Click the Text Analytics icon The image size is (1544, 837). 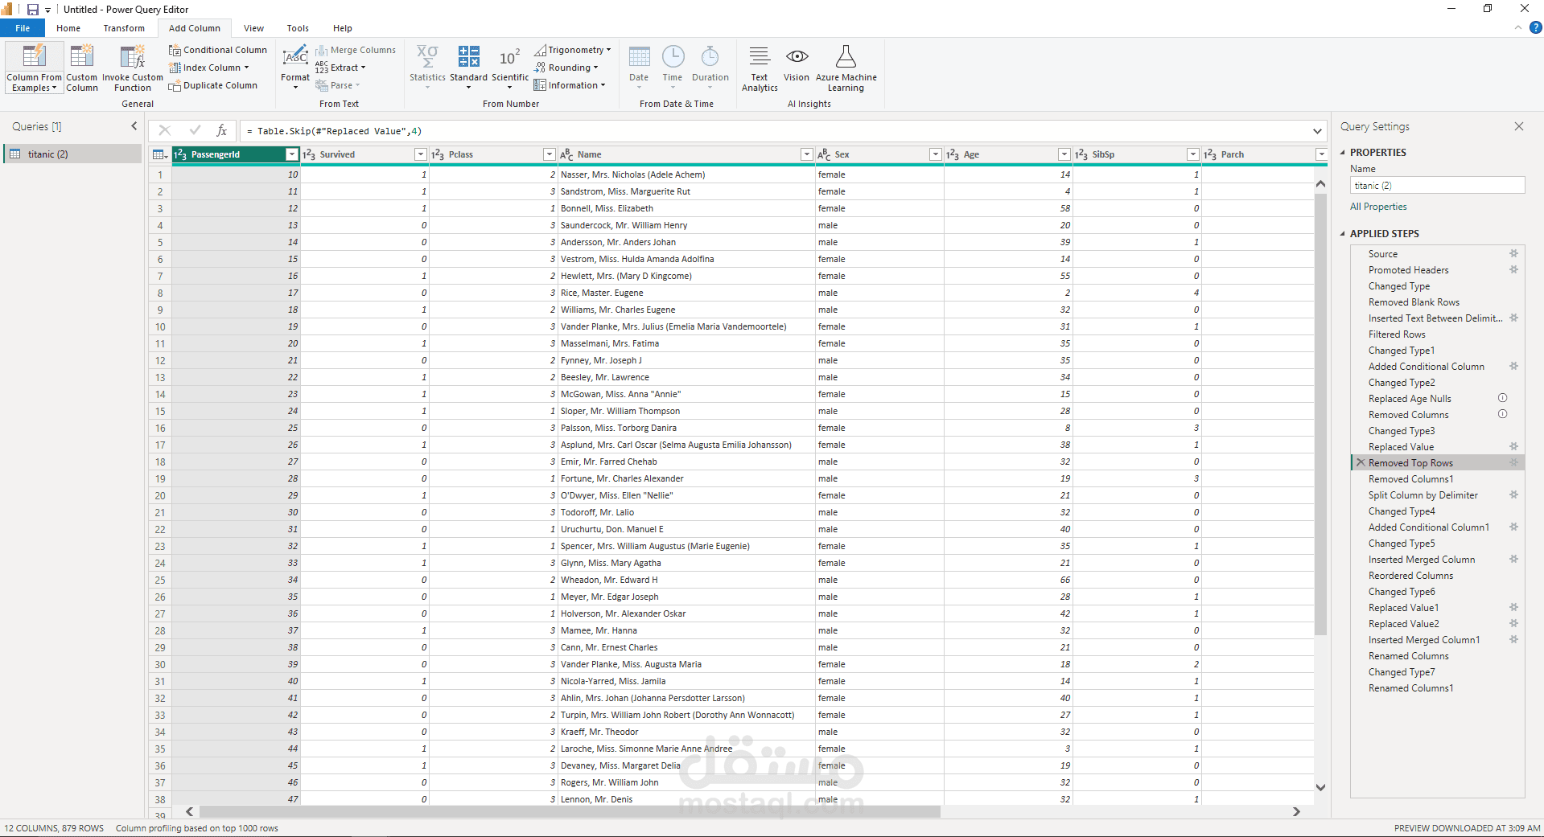759,57
